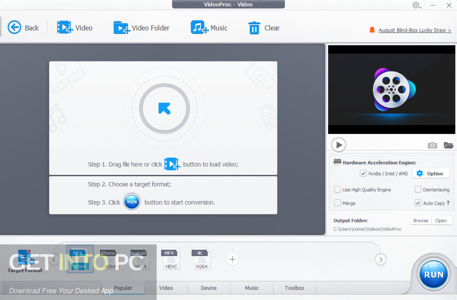The image size is (457, 300).
Task: Add a video with the Video button
Action: click(x=75, y=28)
